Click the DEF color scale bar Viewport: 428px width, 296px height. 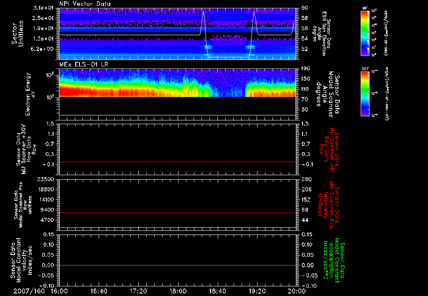pyautogui.click(x=365, y=94)
